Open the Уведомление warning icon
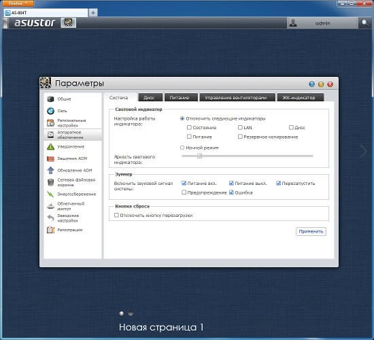 50,147
